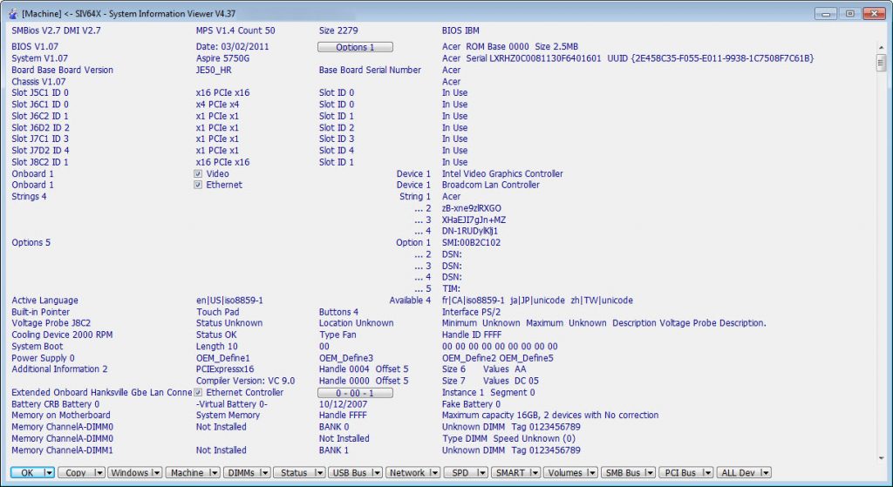Image resolution: width=893 pixels, height=487 pixels.
Task: Click 'Memory on Motherboard' label
Action: 61,416
